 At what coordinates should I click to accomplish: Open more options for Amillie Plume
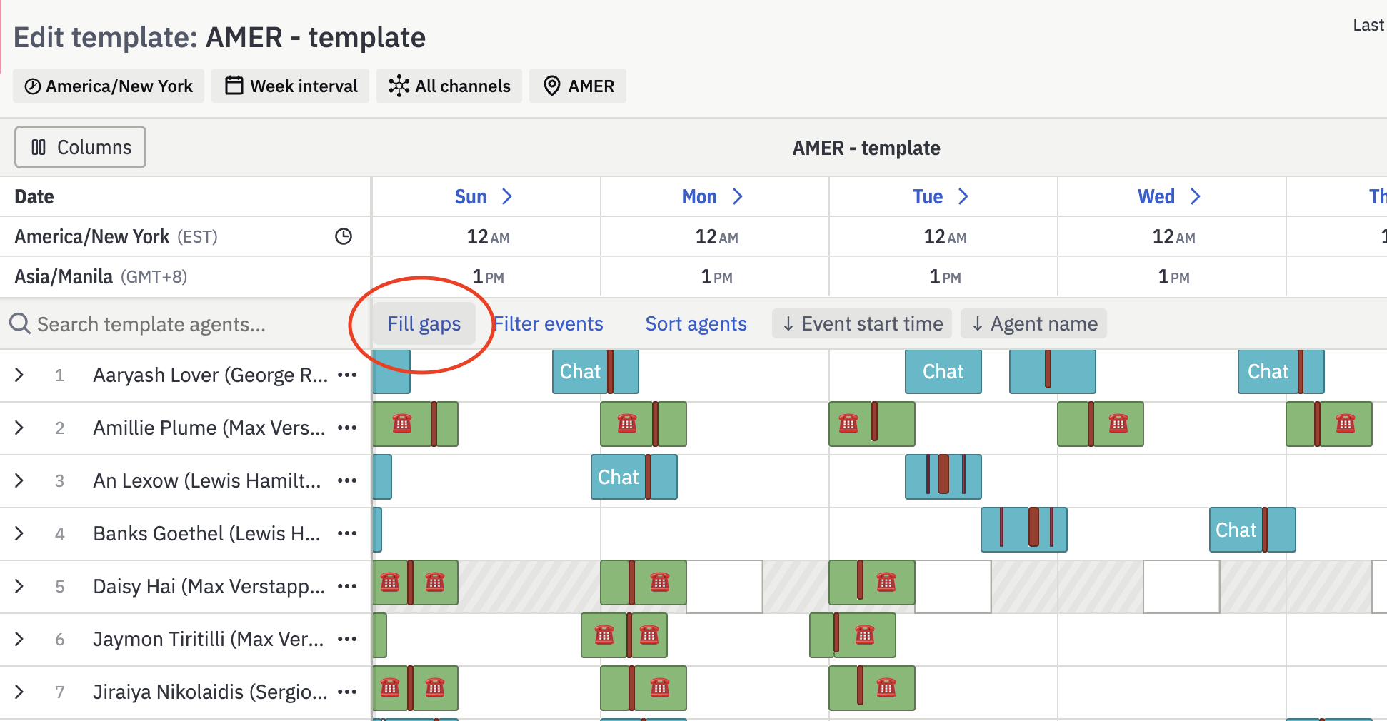click(347, 428)
